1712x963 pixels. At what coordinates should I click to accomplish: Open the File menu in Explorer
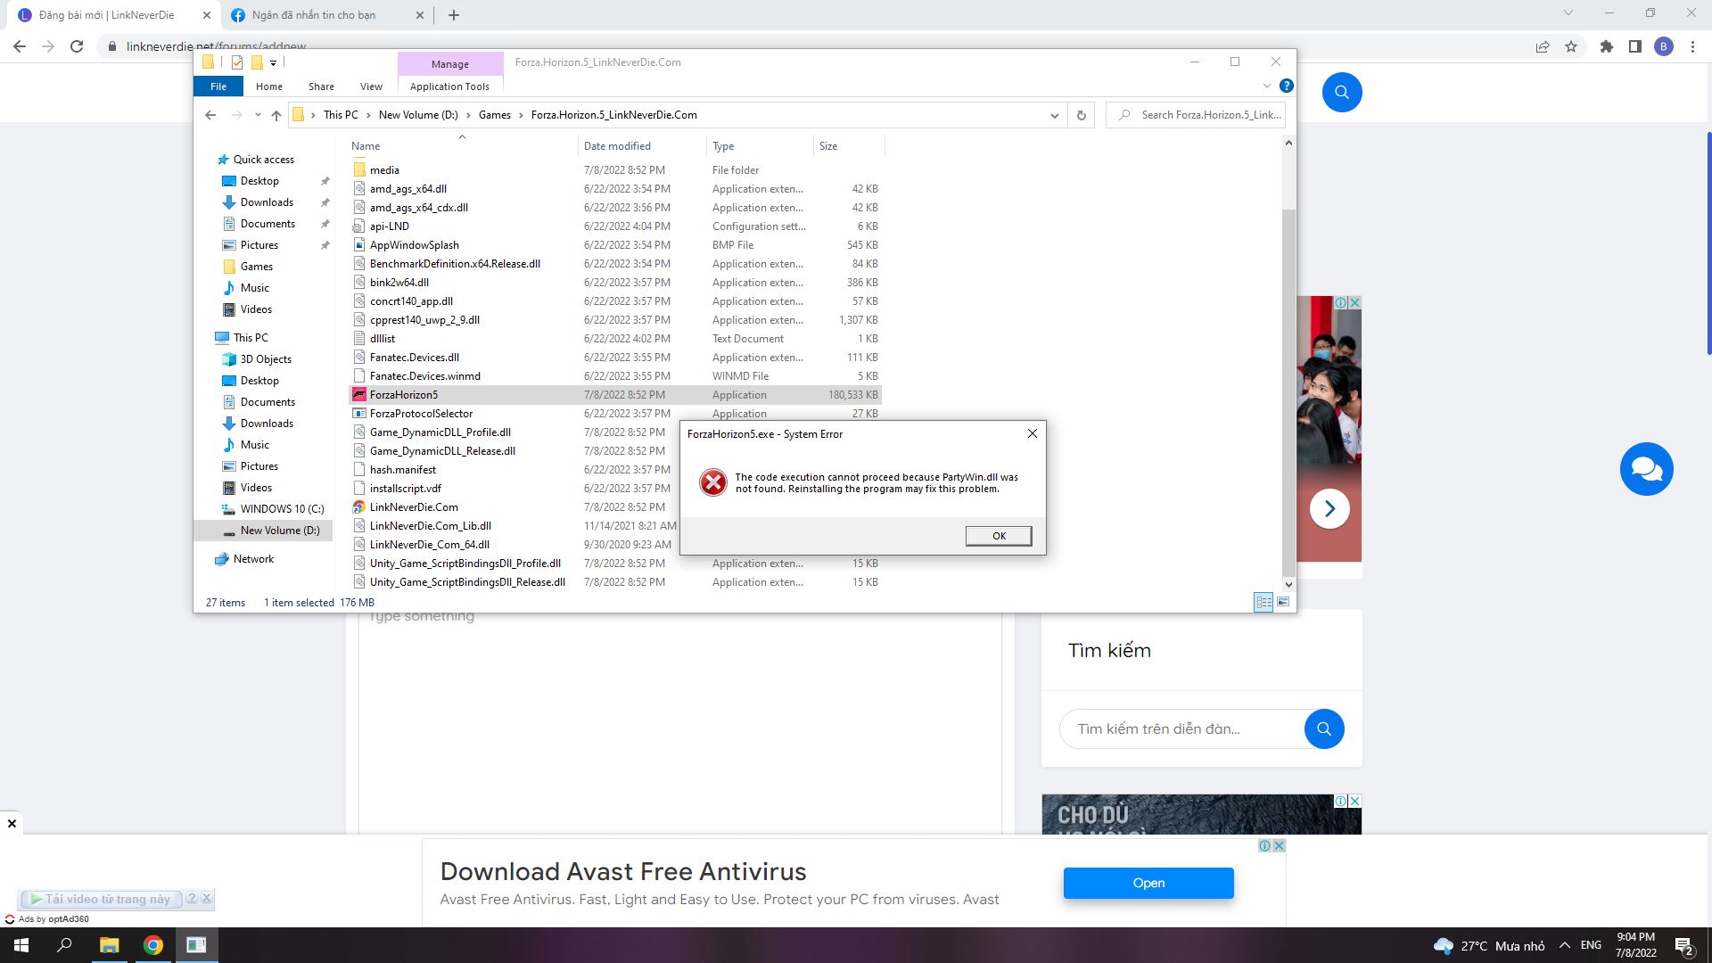coord(218,86)
